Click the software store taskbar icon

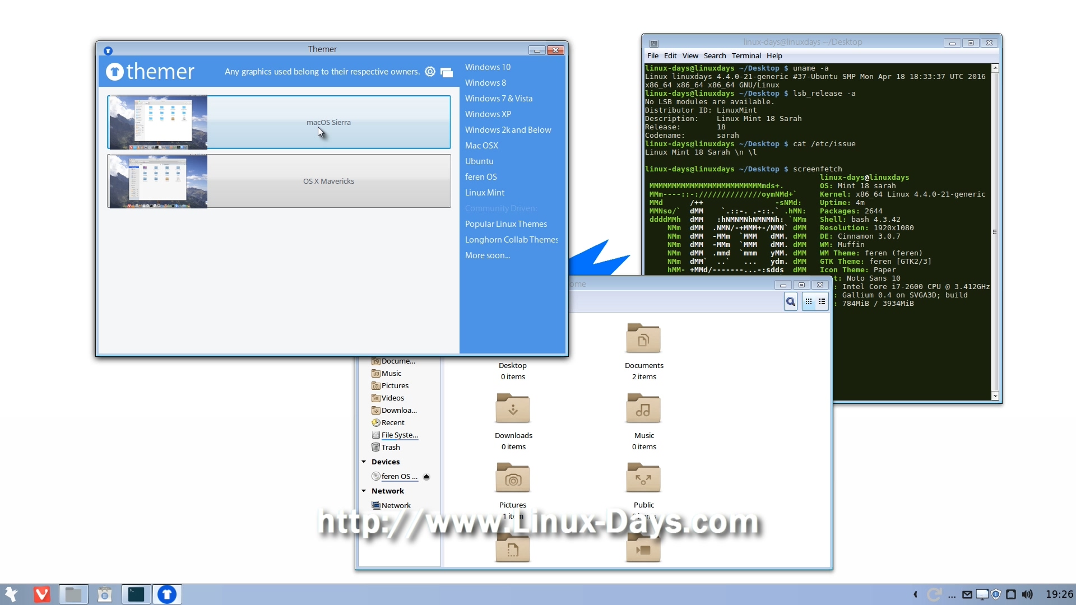[105, 594]
